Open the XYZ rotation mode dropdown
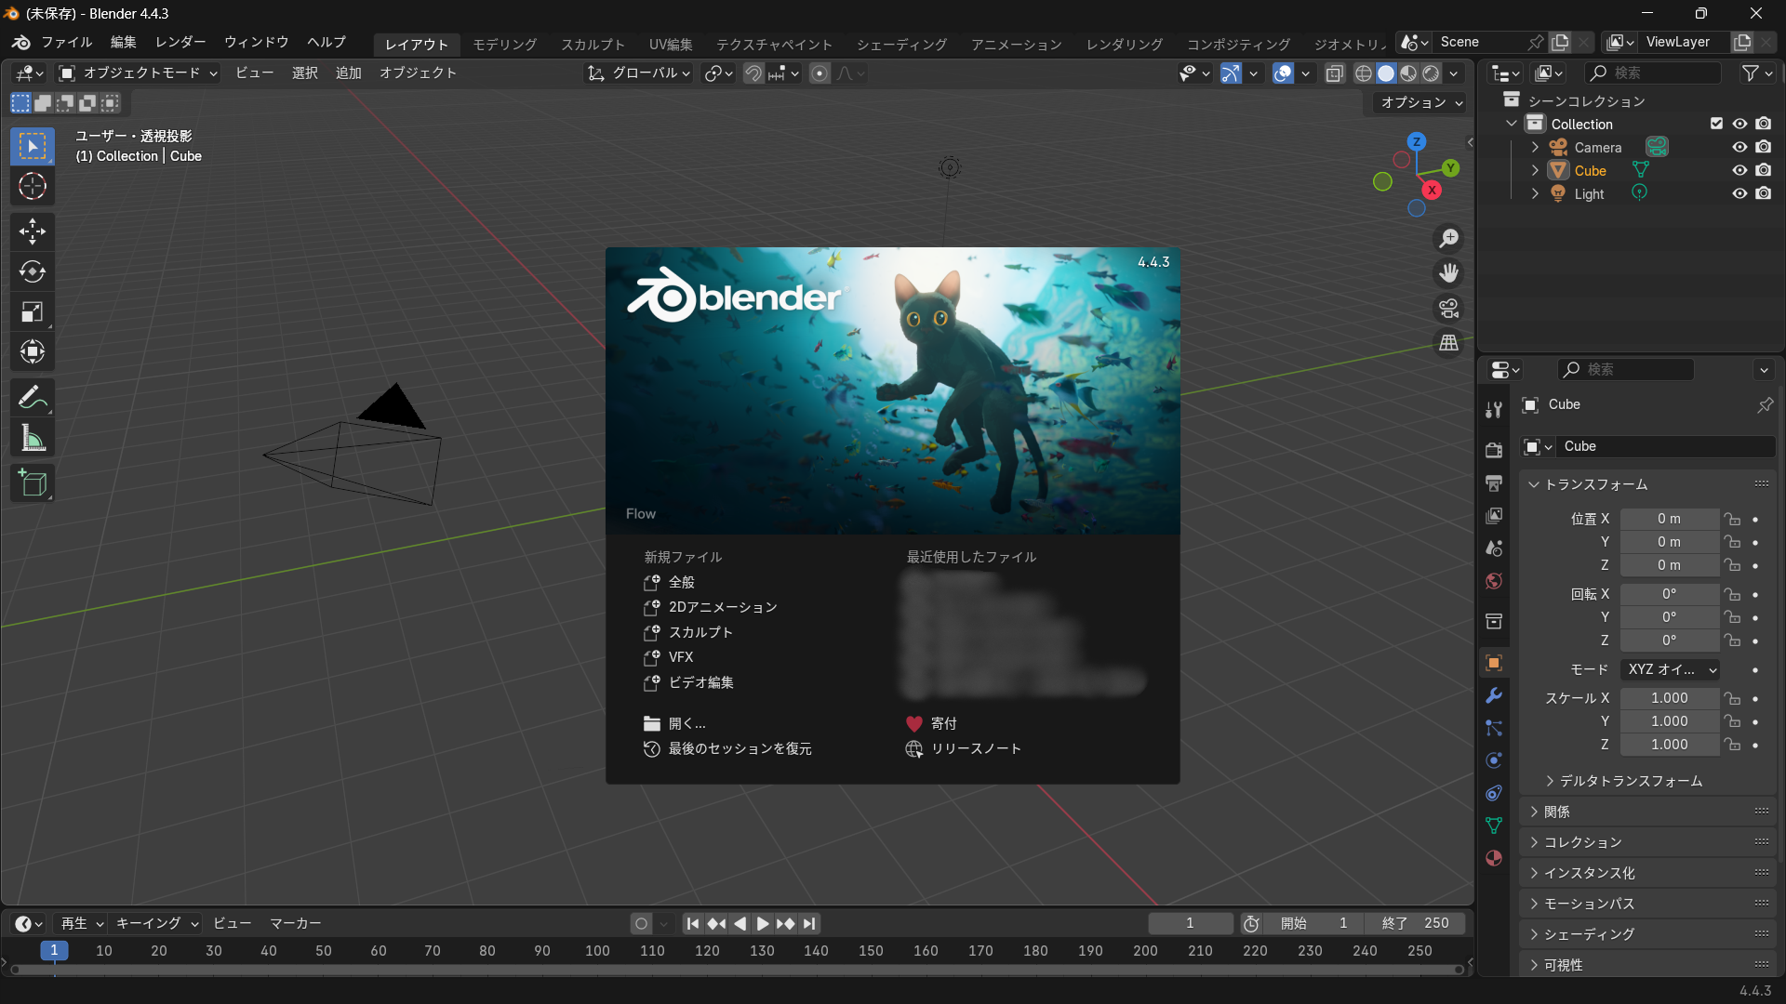The height and width of the screenshot is (1004, 1786). 1671,669
